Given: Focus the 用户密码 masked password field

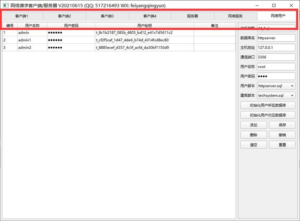Looking at the screenshot, I should [x=276, y=76].
